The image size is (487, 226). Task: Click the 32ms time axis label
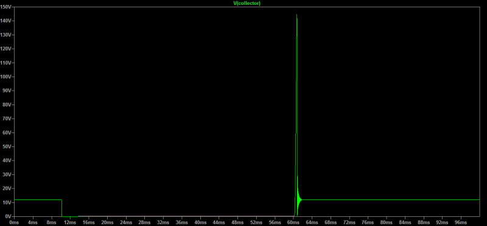tap(163, 222)
